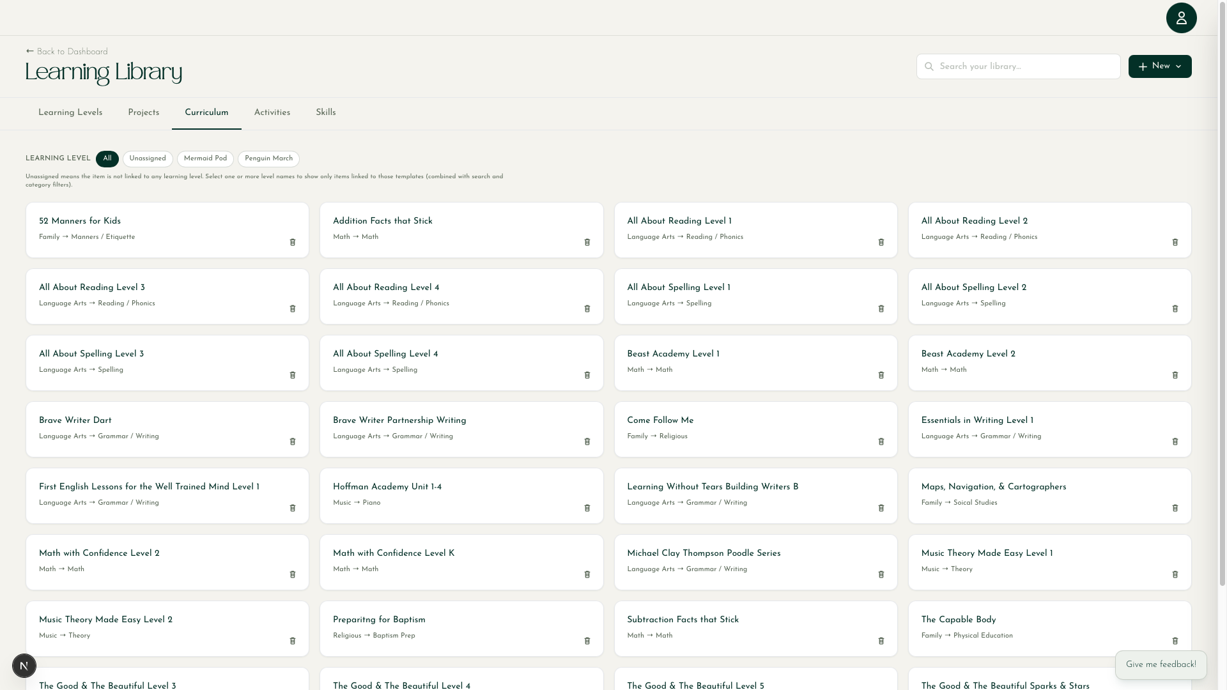Delete Music Theory Made Easy Level 1
1227x690 pixels.
tap(1175, 574)
